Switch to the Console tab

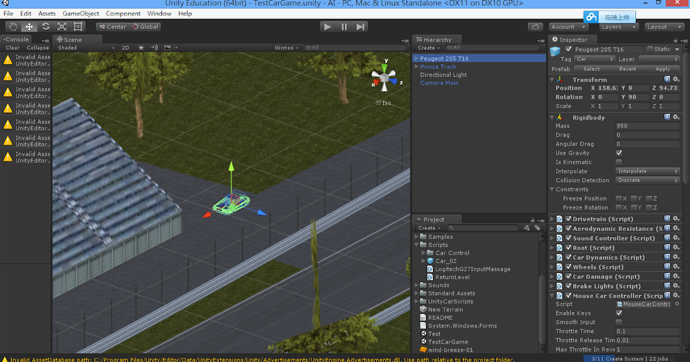point(16,39)
